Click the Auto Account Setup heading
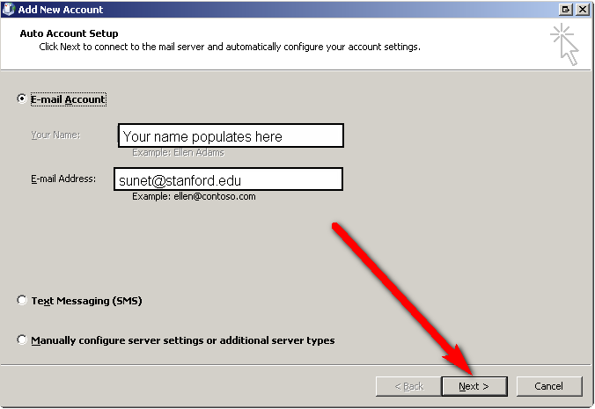 (69, 33)
